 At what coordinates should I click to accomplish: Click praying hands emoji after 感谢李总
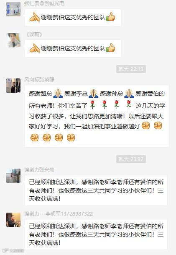(94, 94)
